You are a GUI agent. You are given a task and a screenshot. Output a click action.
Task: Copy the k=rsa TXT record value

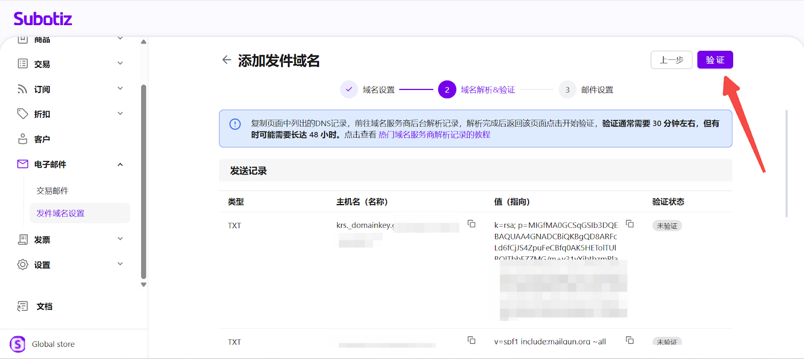point(630,224)
